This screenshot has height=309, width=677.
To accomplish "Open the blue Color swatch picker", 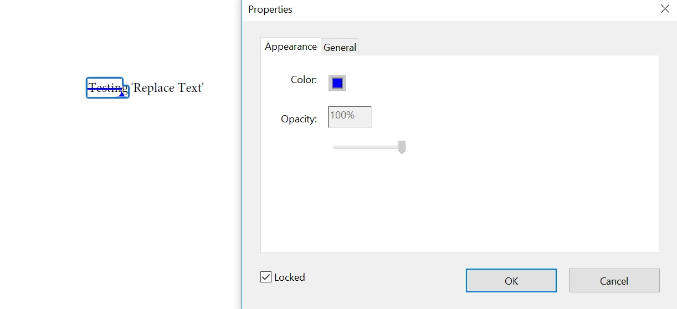I will [x=337, y=83].
